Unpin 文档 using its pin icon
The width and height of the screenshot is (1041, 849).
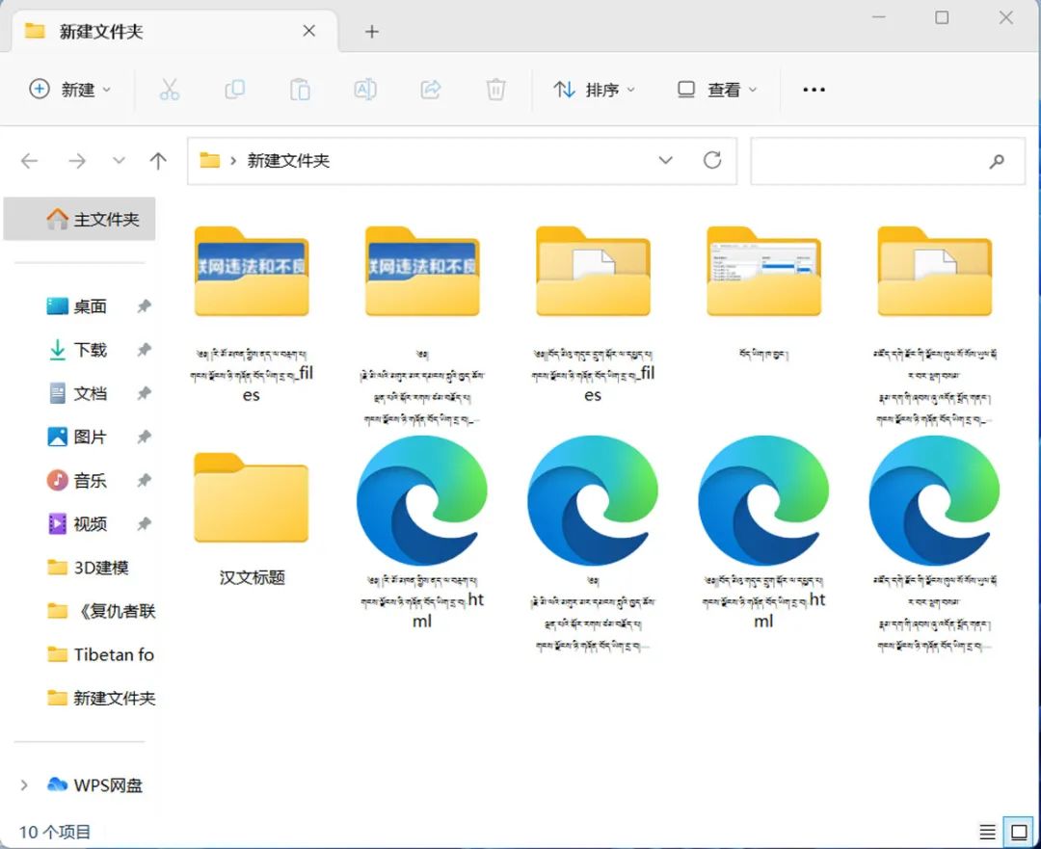point(144,393)
